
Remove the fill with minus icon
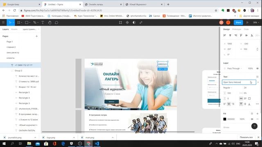click(257, 119)
